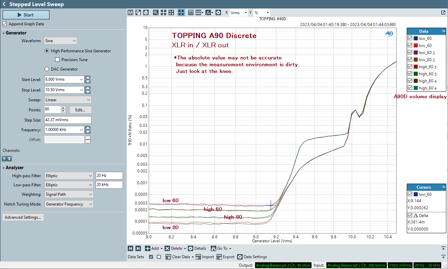
Task: Select channel 2 button
Action: coord(9,159)
